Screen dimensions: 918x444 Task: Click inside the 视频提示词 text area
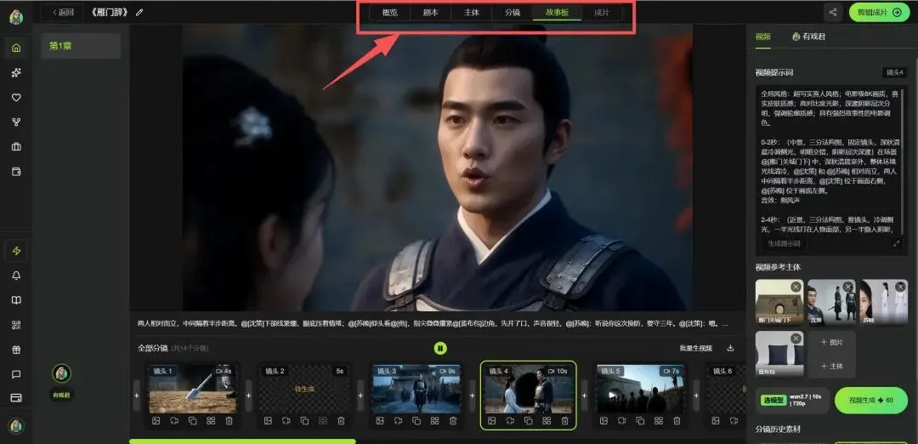(831, 161)
